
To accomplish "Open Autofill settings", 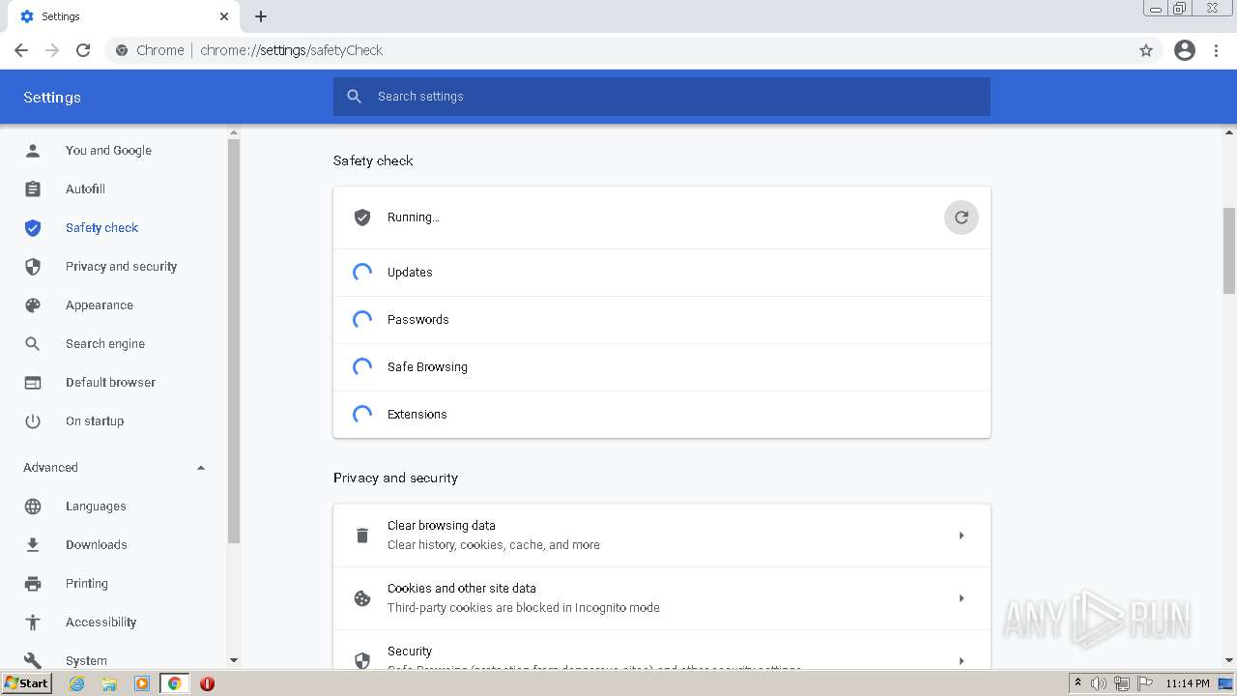I will (x=85, y=189).
